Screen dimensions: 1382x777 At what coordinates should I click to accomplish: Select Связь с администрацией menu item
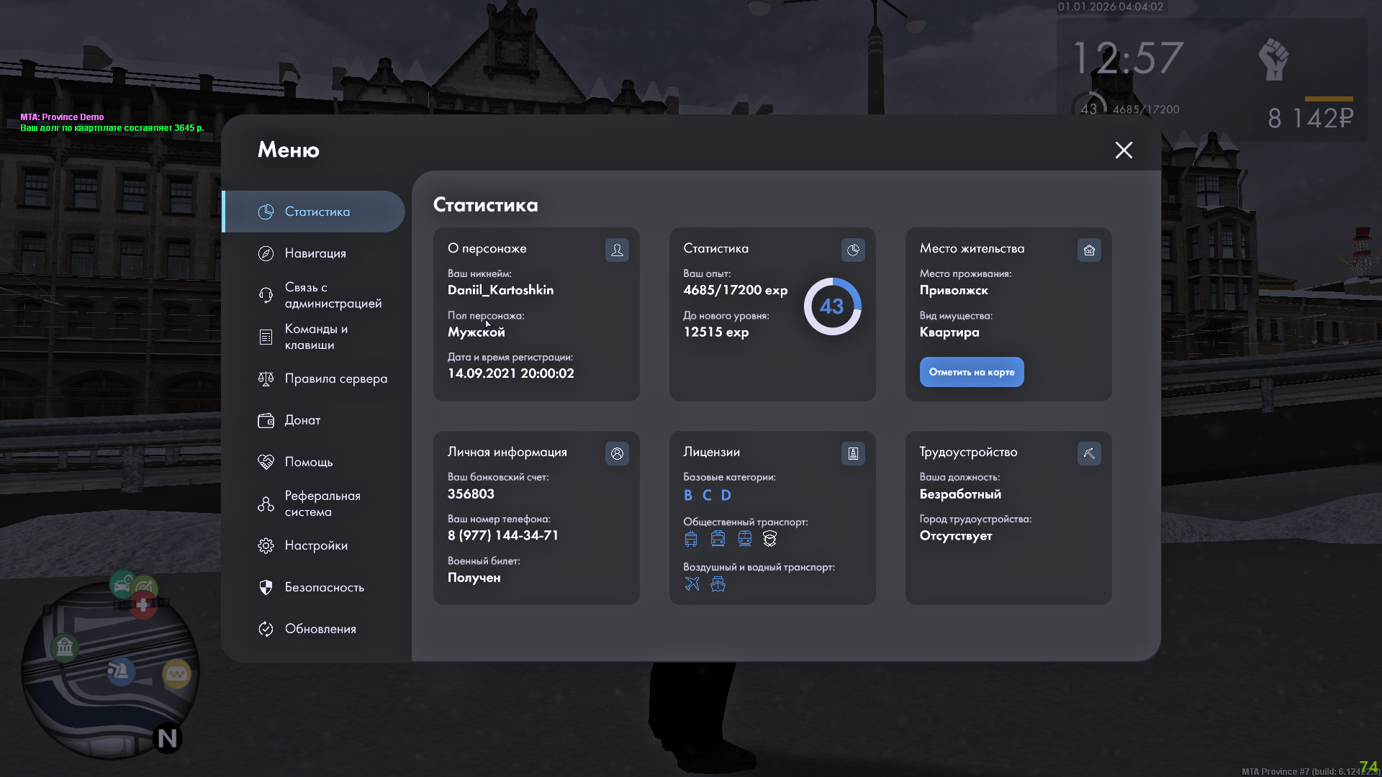[x=333, y=295]
